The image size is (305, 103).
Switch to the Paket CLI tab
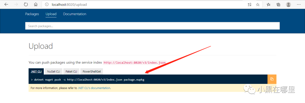click(71, 71)
